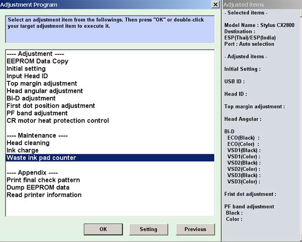302x242 pixels.
Task: Select Top margin adjustment entry
Action: [42, 83]
